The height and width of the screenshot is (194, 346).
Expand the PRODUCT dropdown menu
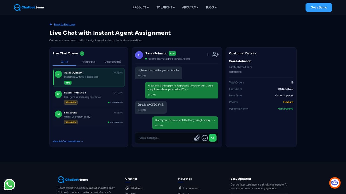[141, 8]
